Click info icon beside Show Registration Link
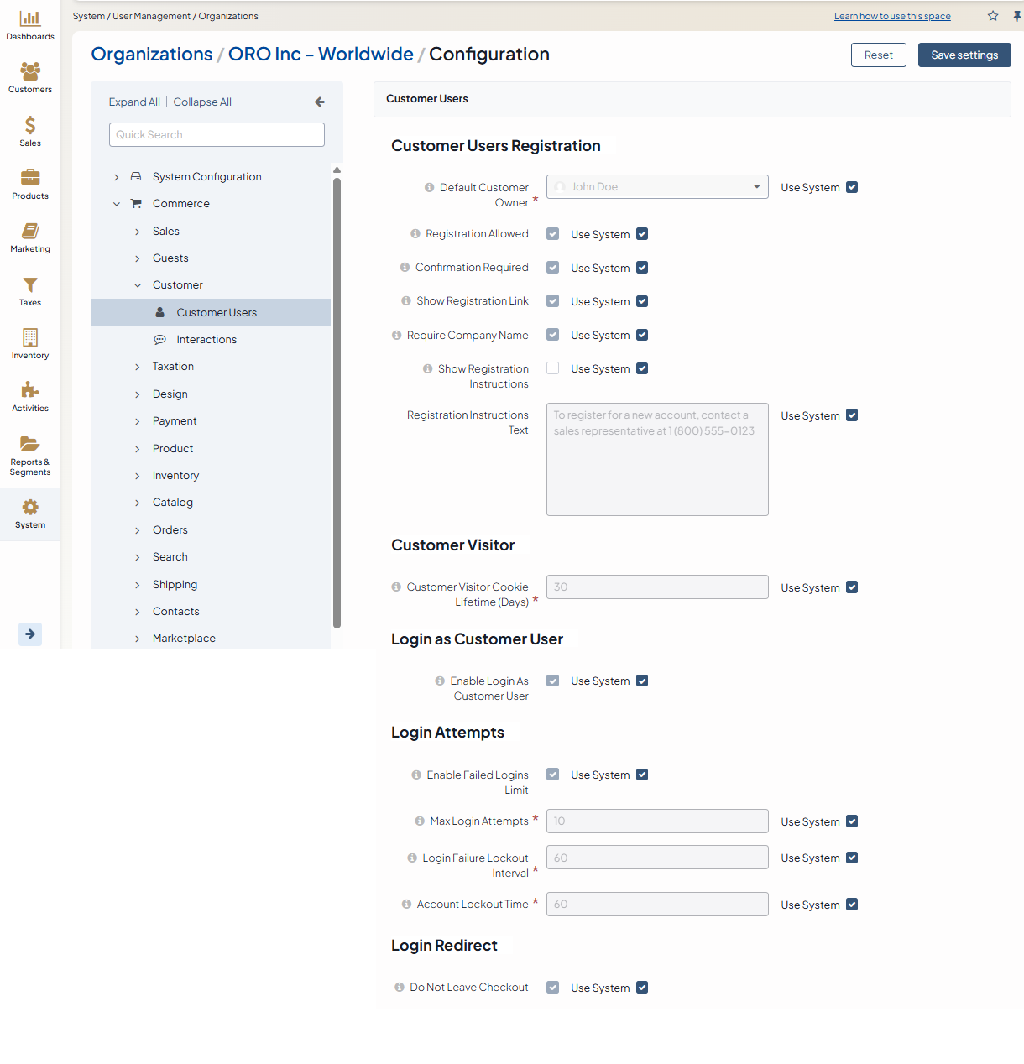Image resolution: width=1024 pixels, height=1064 pixels. [x=406, y=301]
